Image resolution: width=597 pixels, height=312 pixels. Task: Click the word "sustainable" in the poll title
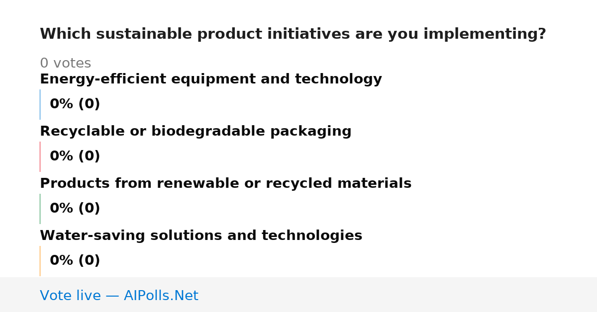[143, 34]
